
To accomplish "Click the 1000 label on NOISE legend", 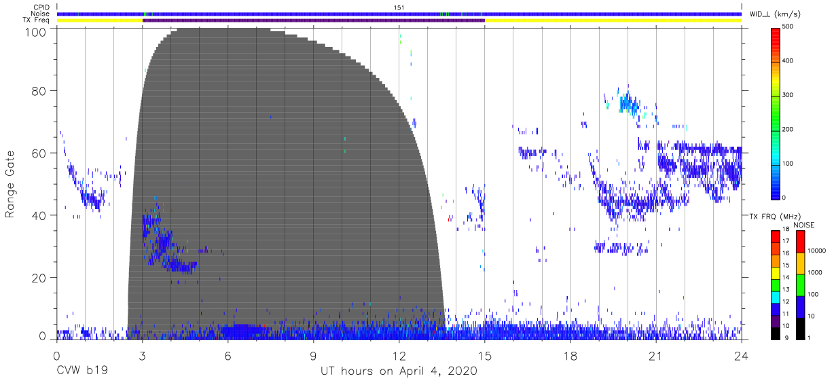I will click(x=816, y=272).
